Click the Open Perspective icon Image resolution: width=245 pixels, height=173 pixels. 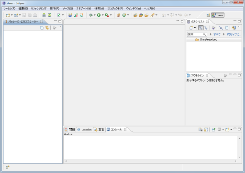[208, 15]
